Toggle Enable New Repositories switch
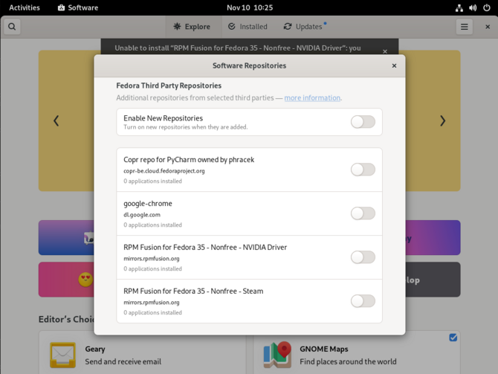Image resolution: width=498 pixels, height=374 pixels. click(x=363, y=122)
